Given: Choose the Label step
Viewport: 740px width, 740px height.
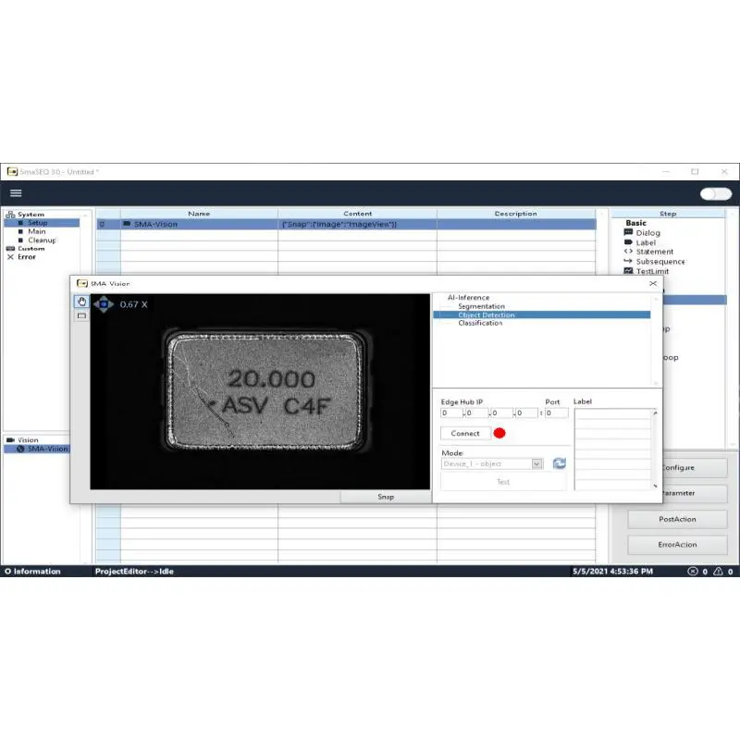Looking at the screenshot, I should [x=646, y=242].
